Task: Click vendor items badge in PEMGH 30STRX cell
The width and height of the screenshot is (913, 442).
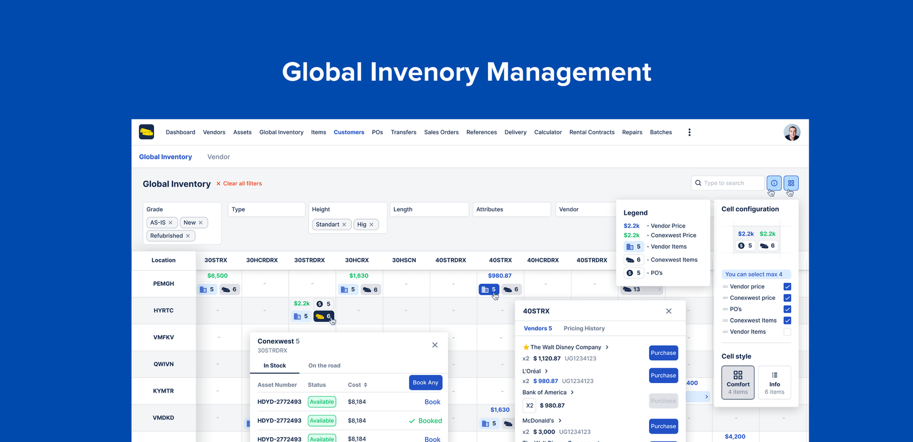Action: [207, 289]
